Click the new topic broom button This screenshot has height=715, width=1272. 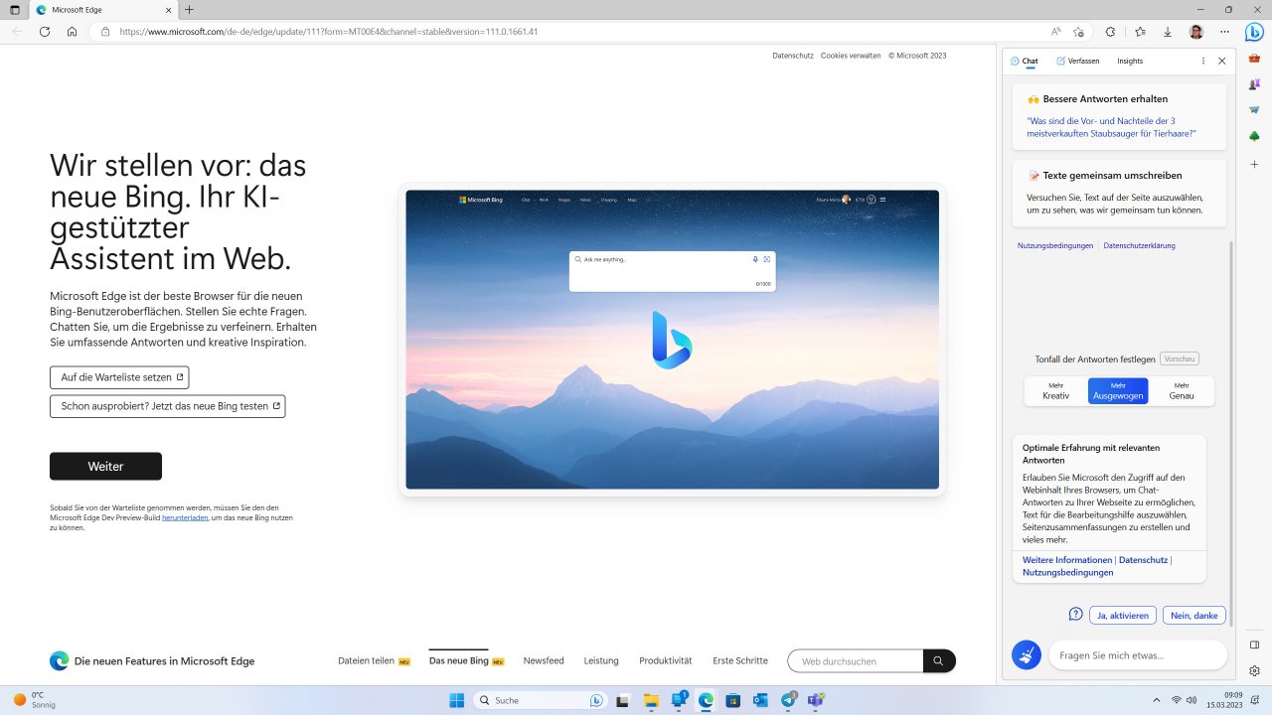click(x=1027, y=654)
